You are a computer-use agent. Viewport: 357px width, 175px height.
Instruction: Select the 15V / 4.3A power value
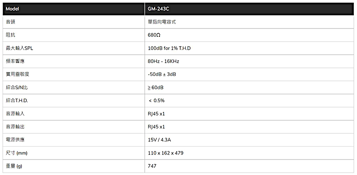(159, 140)
